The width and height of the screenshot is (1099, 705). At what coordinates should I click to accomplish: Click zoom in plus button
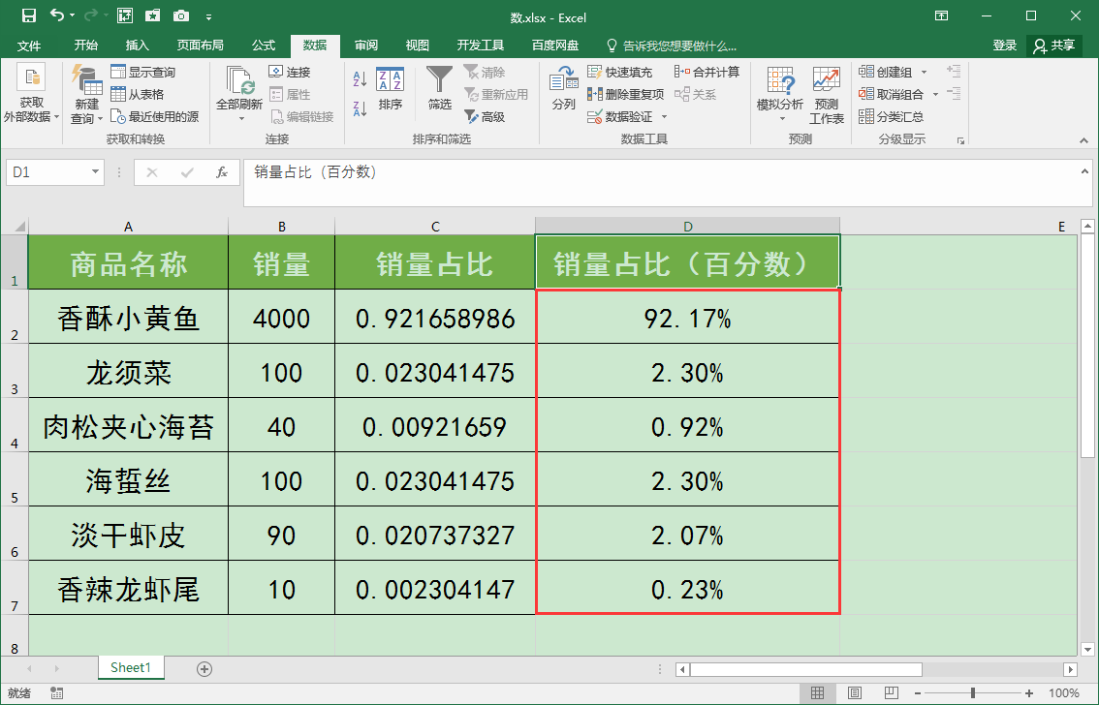pyautogui.click(x=1029, y=693)
